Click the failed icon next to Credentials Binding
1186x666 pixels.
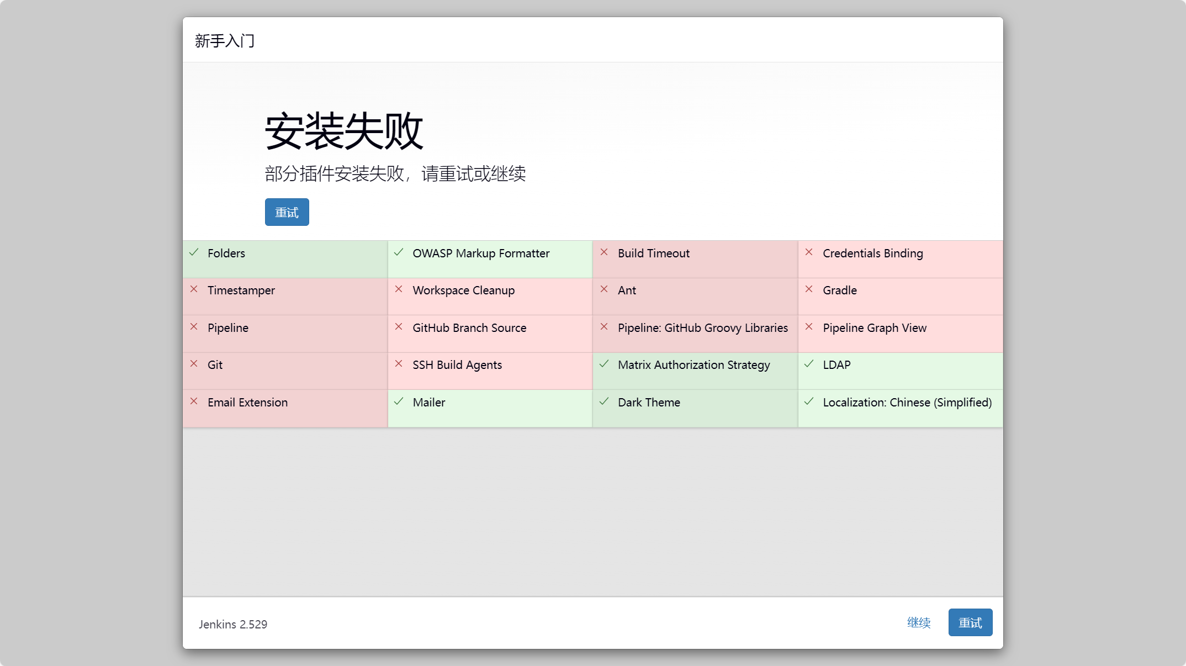pyautogui.click(x=809, y=252)
